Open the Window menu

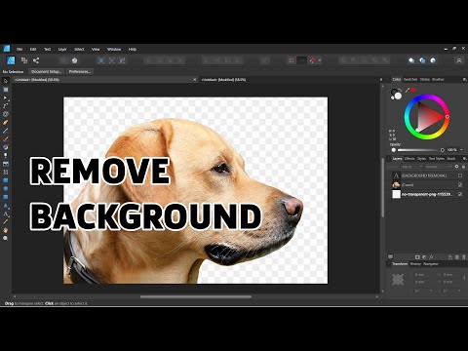114,49
